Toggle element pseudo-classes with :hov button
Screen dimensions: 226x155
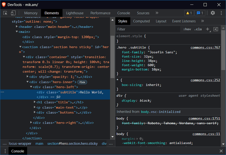187,29
